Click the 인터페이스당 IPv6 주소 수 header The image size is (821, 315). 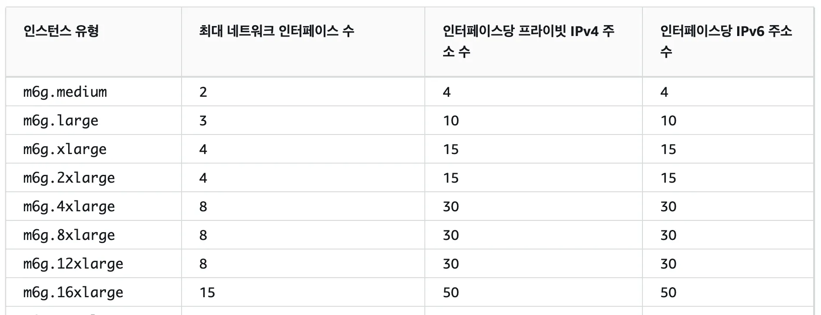pyautogui.click(x=726, y=41)
